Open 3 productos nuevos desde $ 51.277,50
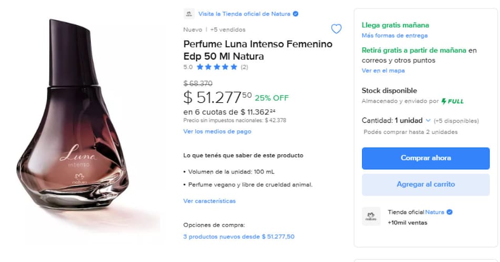This screenshot has width=500, height=262. (238, 237)
